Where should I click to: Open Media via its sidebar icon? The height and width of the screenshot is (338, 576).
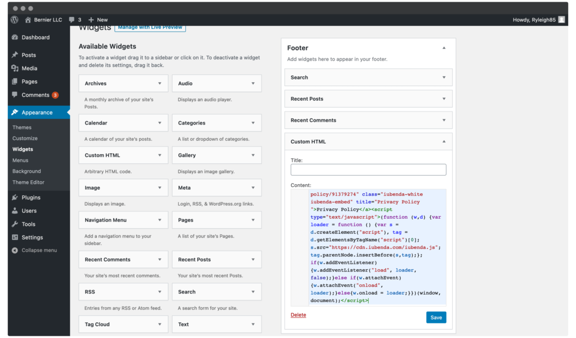coord(15,68)
